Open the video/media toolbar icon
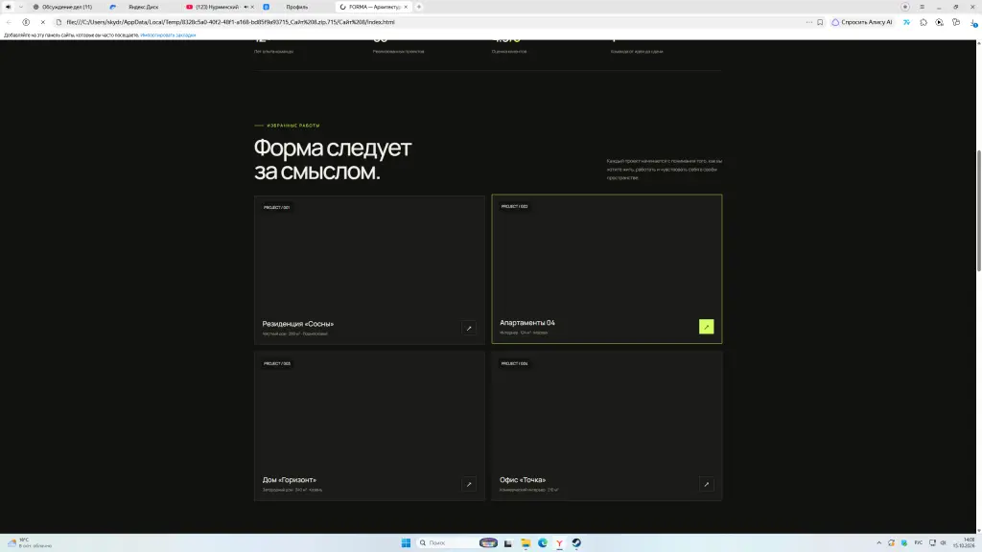The height and width of the screenshot is (552, 982). [940, 22]
